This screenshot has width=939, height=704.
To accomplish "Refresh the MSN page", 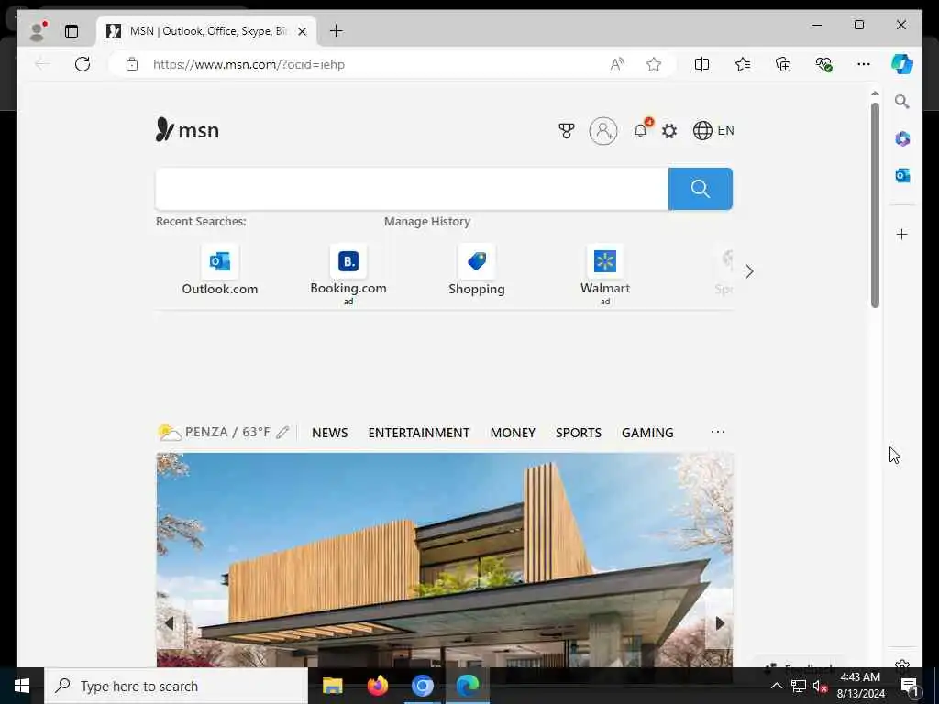I will (83, 64).
